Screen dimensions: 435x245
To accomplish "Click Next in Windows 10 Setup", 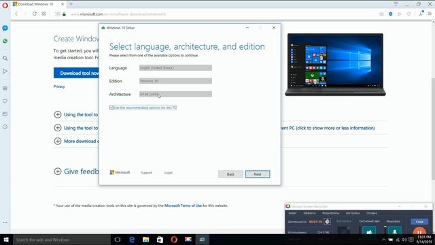I will coord(258,174).
